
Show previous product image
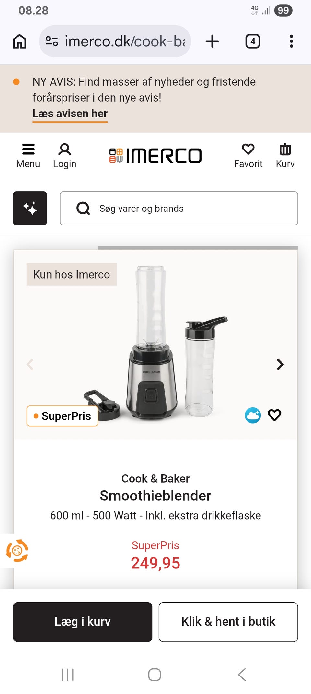pyautogui.click(x=30, y=364)
